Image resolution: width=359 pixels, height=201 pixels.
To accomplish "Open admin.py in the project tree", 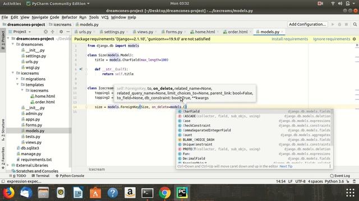I will coord(34,113).
